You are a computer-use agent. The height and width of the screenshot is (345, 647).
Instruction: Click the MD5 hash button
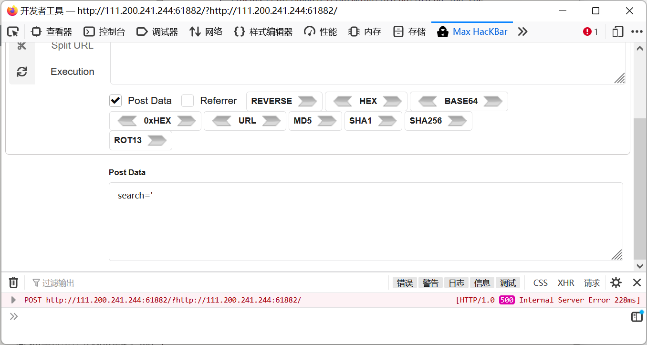(x=315, y=121)
